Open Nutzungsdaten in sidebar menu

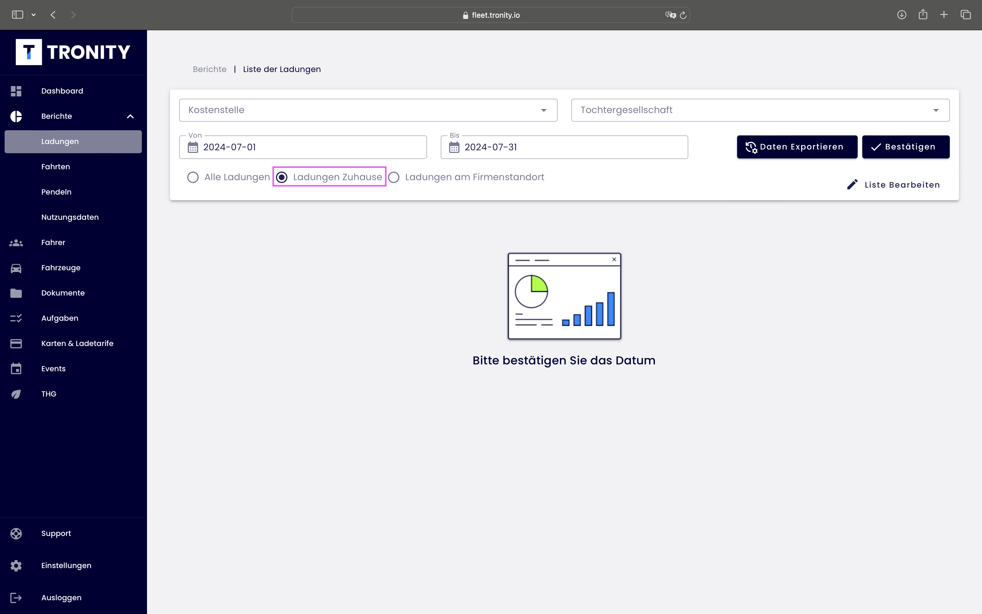[x=70, y=217]
